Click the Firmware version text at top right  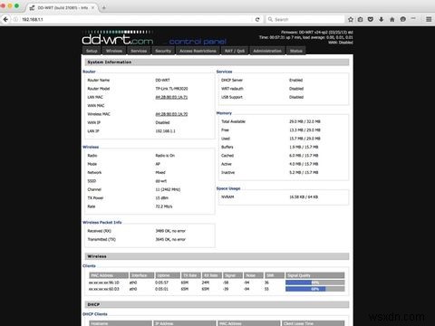click(317, 33)
